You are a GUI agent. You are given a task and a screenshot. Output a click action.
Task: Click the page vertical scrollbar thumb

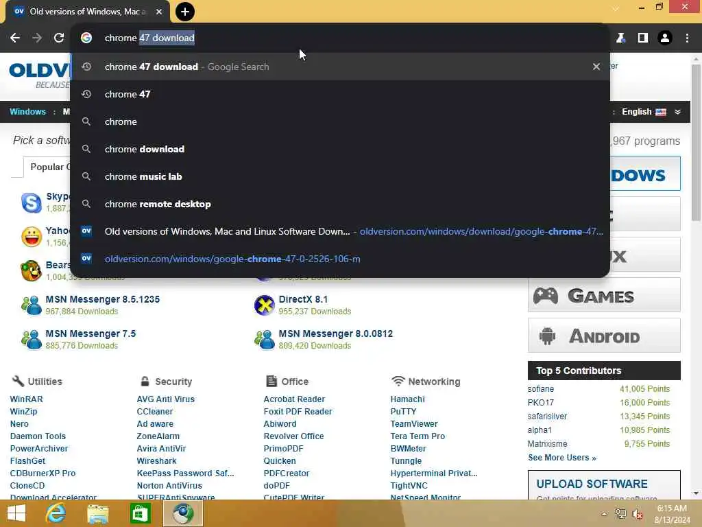click(x=696, y=143)
